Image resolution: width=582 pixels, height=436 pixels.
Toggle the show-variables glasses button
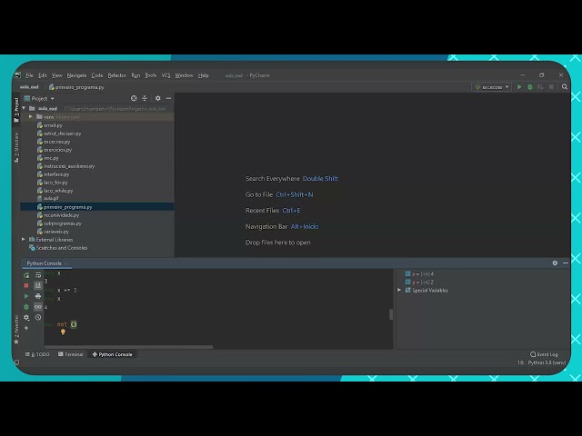(37, 307)
